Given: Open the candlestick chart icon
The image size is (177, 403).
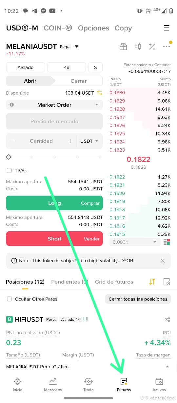Looking at the screenshot, I should (138, 47).
